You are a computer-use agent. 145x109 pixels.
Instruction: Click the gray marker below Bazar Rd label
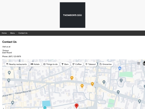[x=13, y=103]
